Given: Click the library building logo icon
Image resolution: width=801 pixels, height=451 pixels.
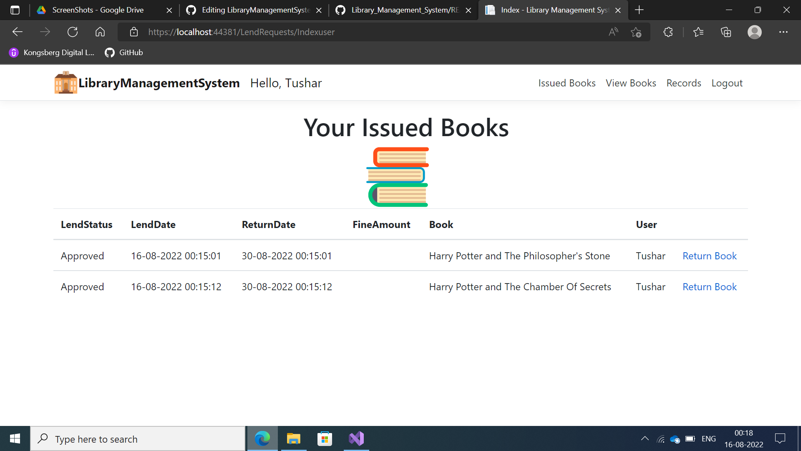Looking at the screenshot, I should pos(65,82).
